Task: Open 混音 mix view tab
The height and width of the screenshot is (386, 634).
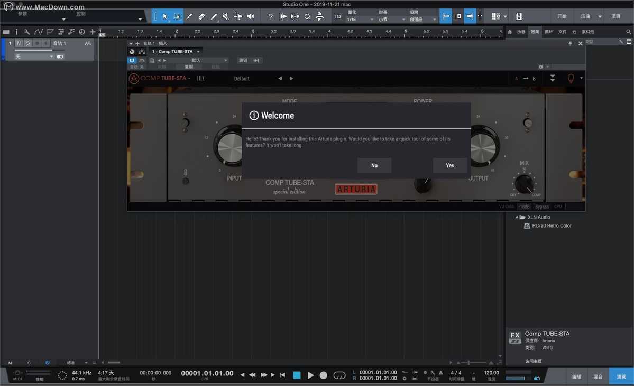Action: [x=598, y=376]
